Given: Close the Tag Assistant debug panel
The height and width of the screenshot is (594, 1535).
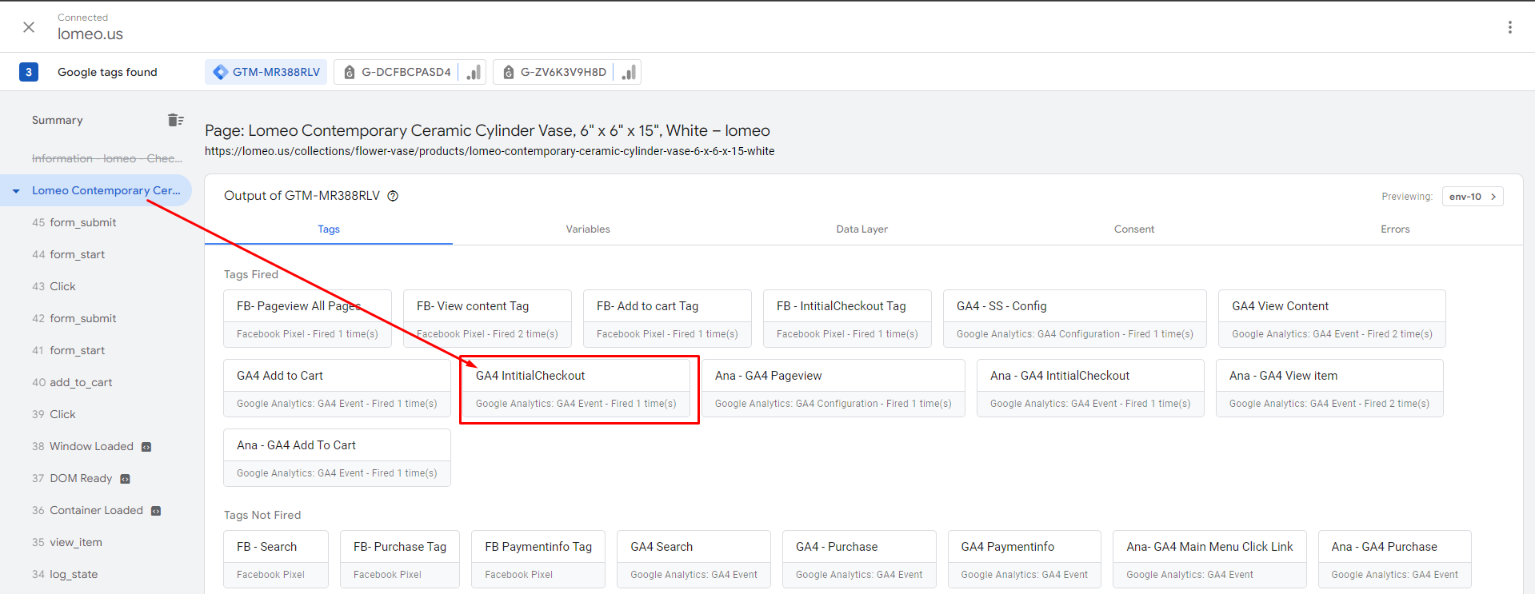Looking at the screenshot, I should [29, 27].
